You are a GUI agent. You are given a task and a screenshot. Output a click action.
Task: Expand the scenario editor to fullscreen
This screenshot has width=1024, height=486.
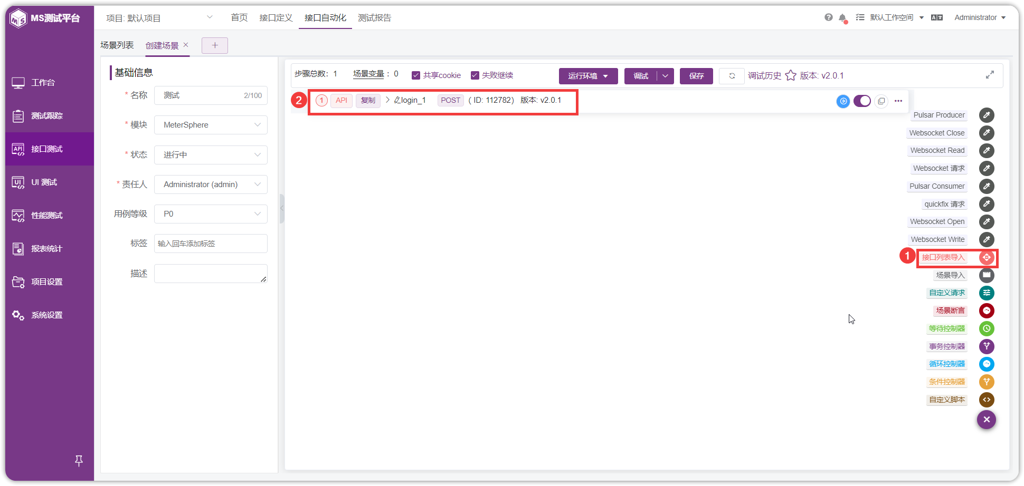pos(990,75)
